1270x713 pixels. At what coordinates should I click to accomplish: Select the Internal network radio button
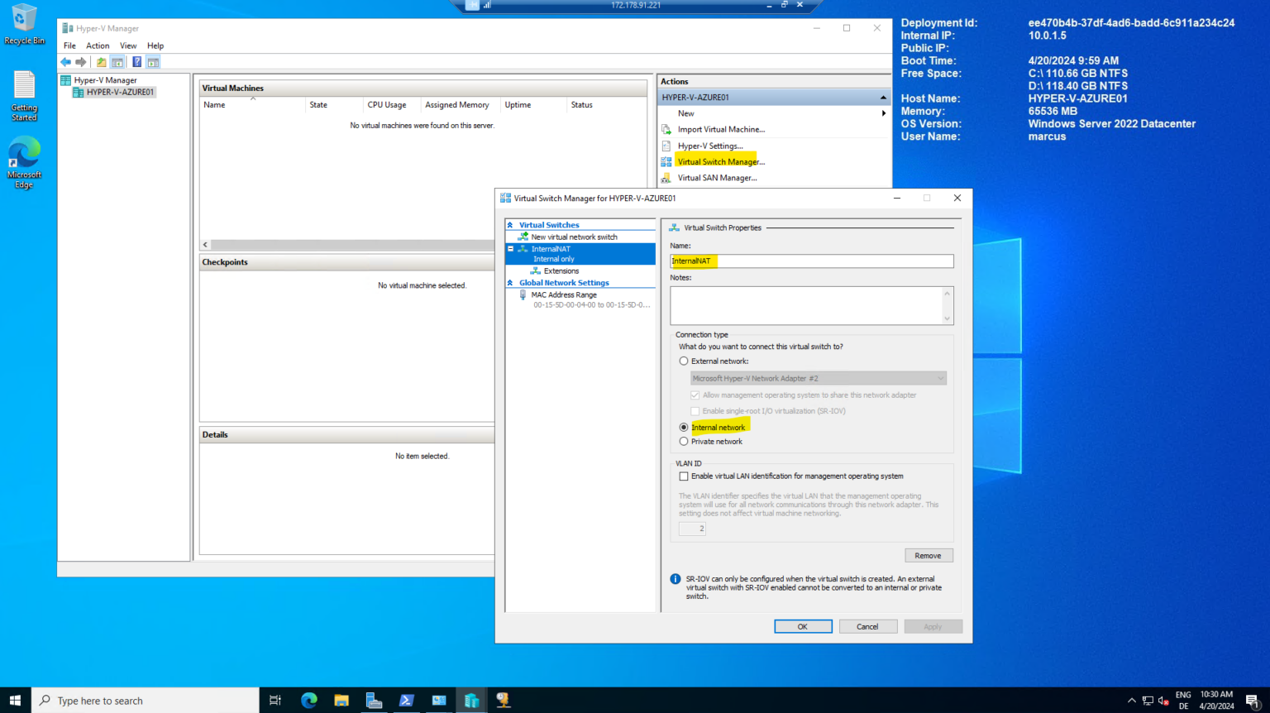click(684, 427)
